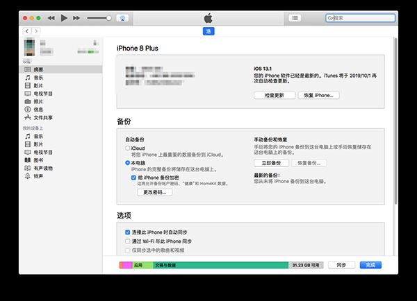Open 有声读物 audiobooks in the sidebar
The width and height of the screenshot is (417, 301).
[60, 168]
